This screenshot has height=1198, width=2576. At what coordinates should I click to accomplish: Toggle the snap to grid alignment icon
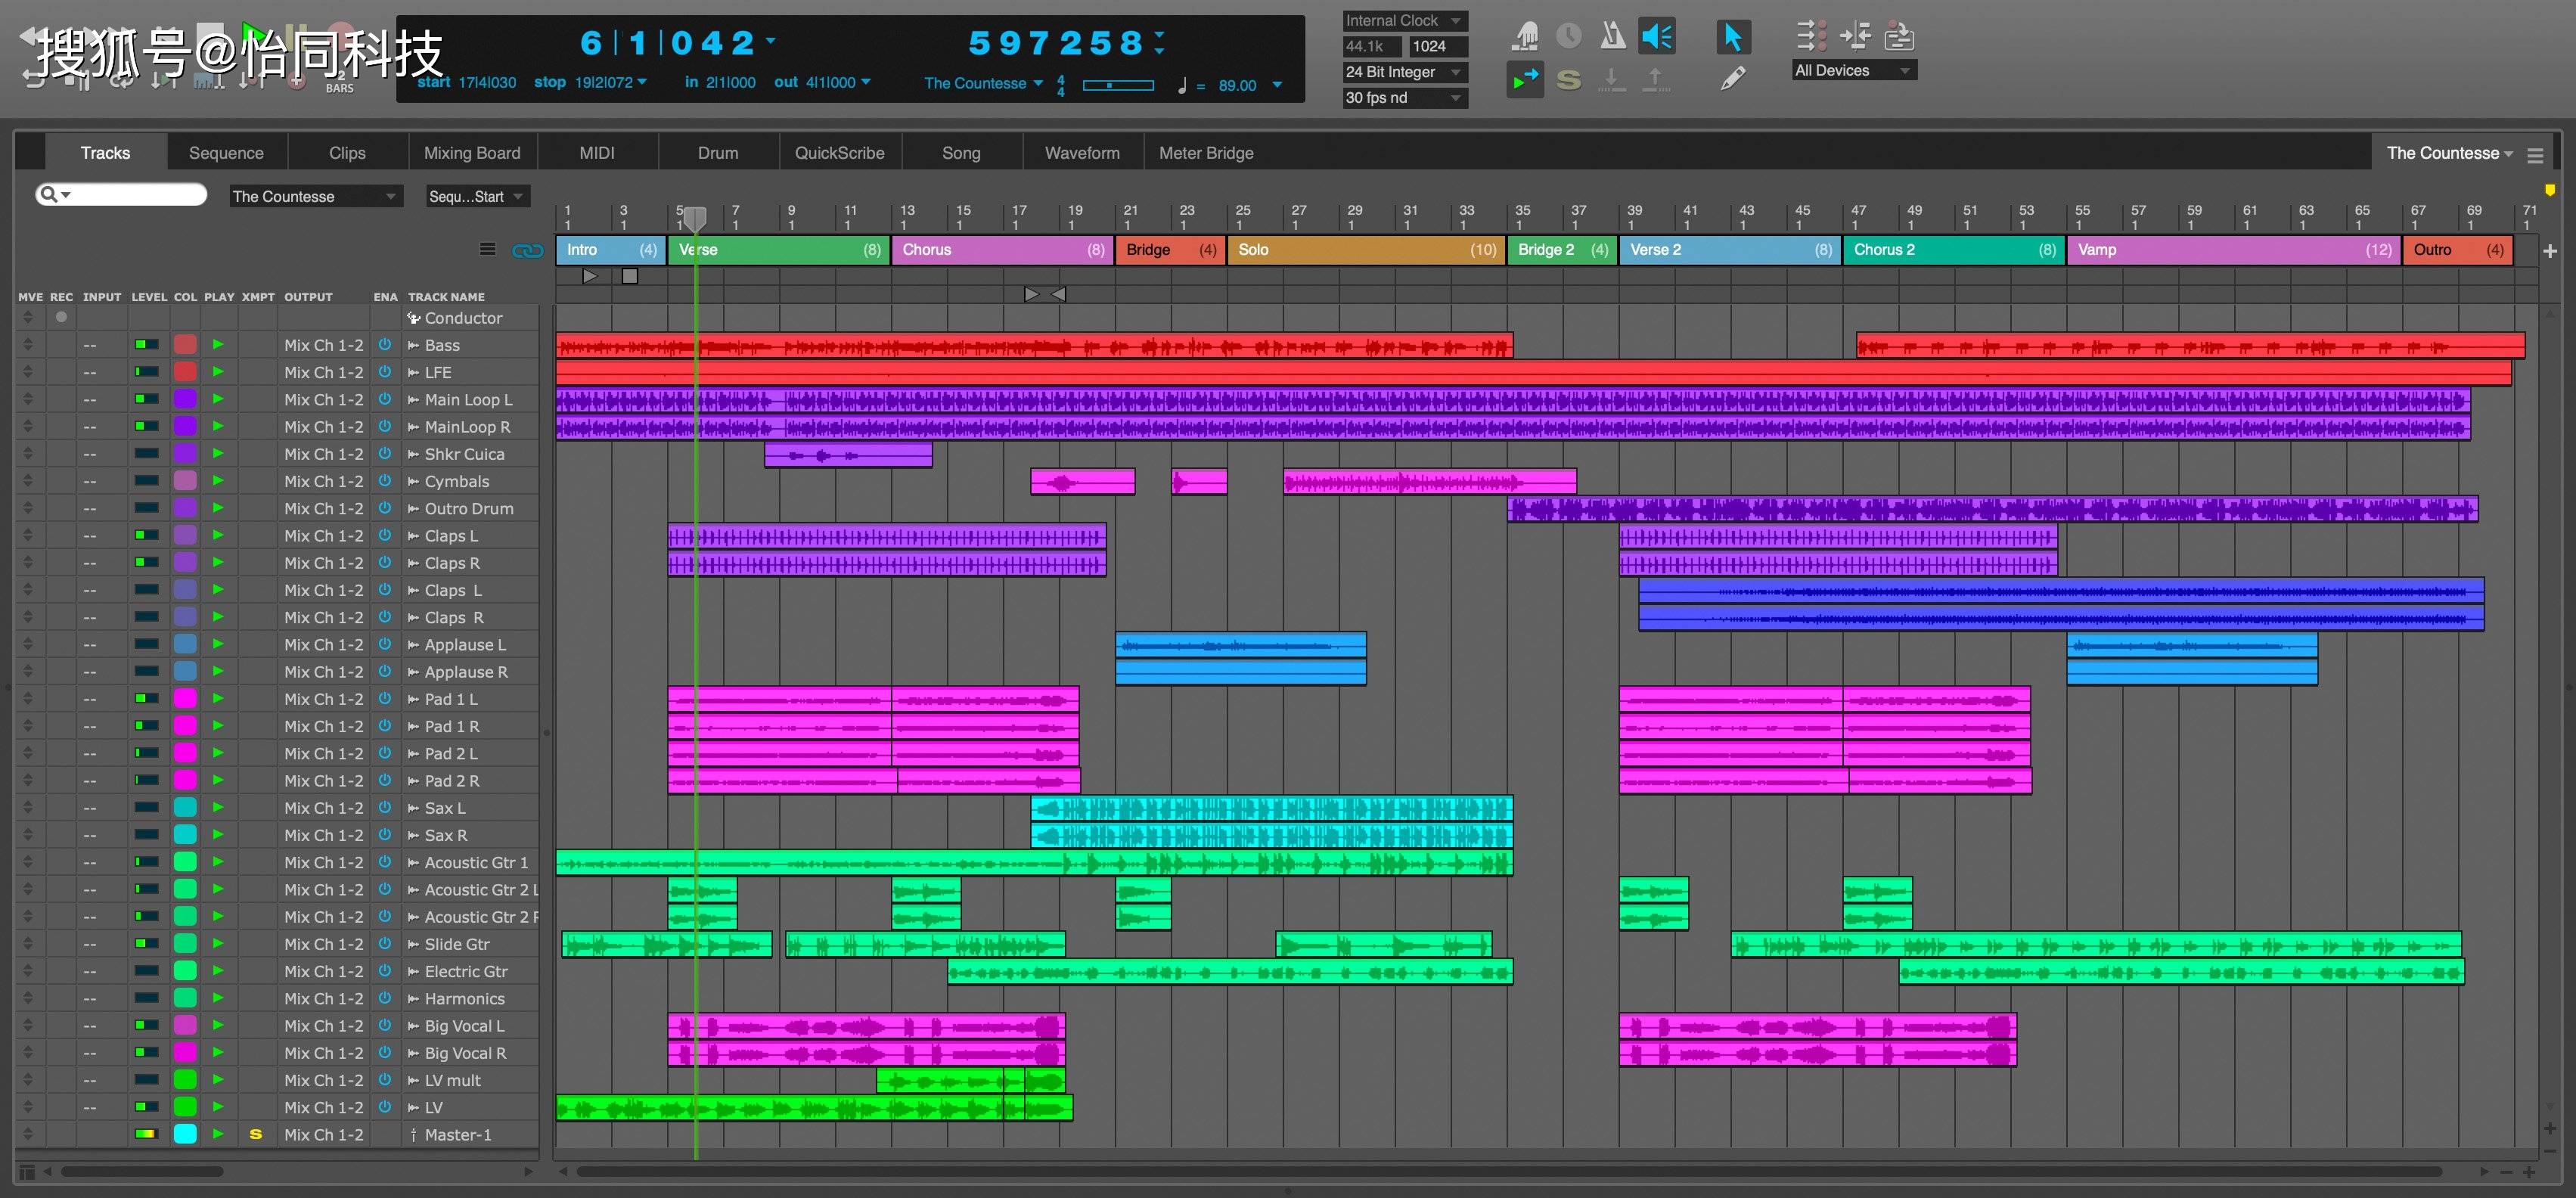(x=1855, y=37)
